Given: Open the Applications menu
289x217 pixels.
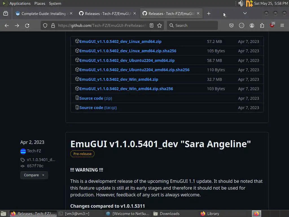Looking at the screenshot, I should pyautogui.click(x=20, y=3).
